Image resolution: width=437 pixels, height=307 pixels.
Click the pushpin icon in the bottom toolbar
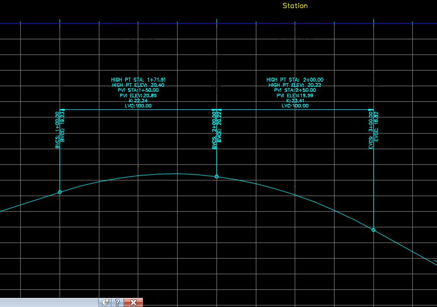(105, 302)
